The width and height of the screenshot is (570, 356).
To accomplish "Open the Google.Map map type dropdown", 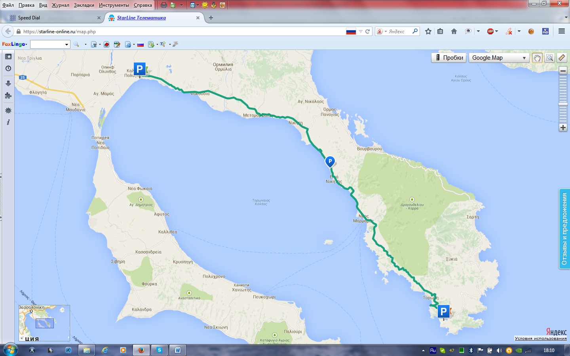I will [x=499, y=58].
